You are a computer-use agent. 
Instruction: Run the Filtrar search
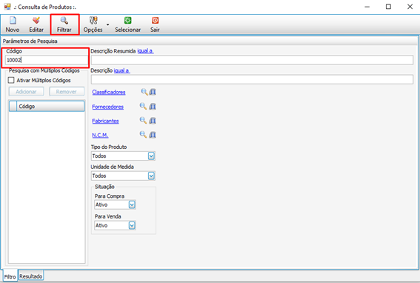(x=64, y=24)
